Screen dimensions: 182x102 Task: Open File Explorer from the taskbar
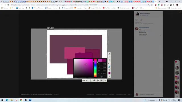[x=12, y=100]
